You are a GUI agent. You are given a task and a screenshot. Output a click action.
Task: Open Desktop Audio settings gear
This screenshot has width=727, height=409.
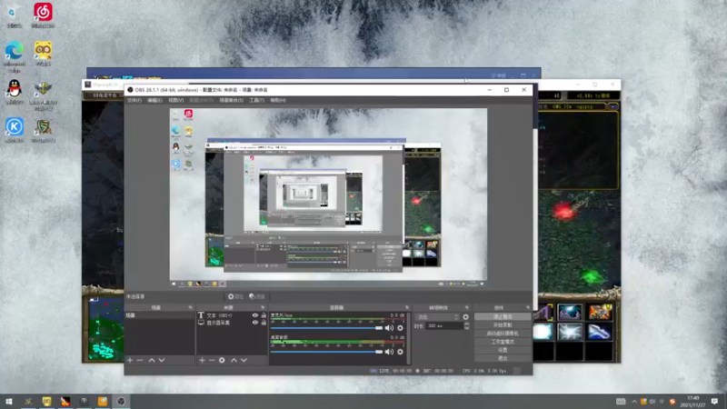coord(400,352)
